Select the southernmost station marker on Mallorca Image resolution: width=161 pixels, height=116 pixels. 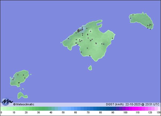pos(90,56)
